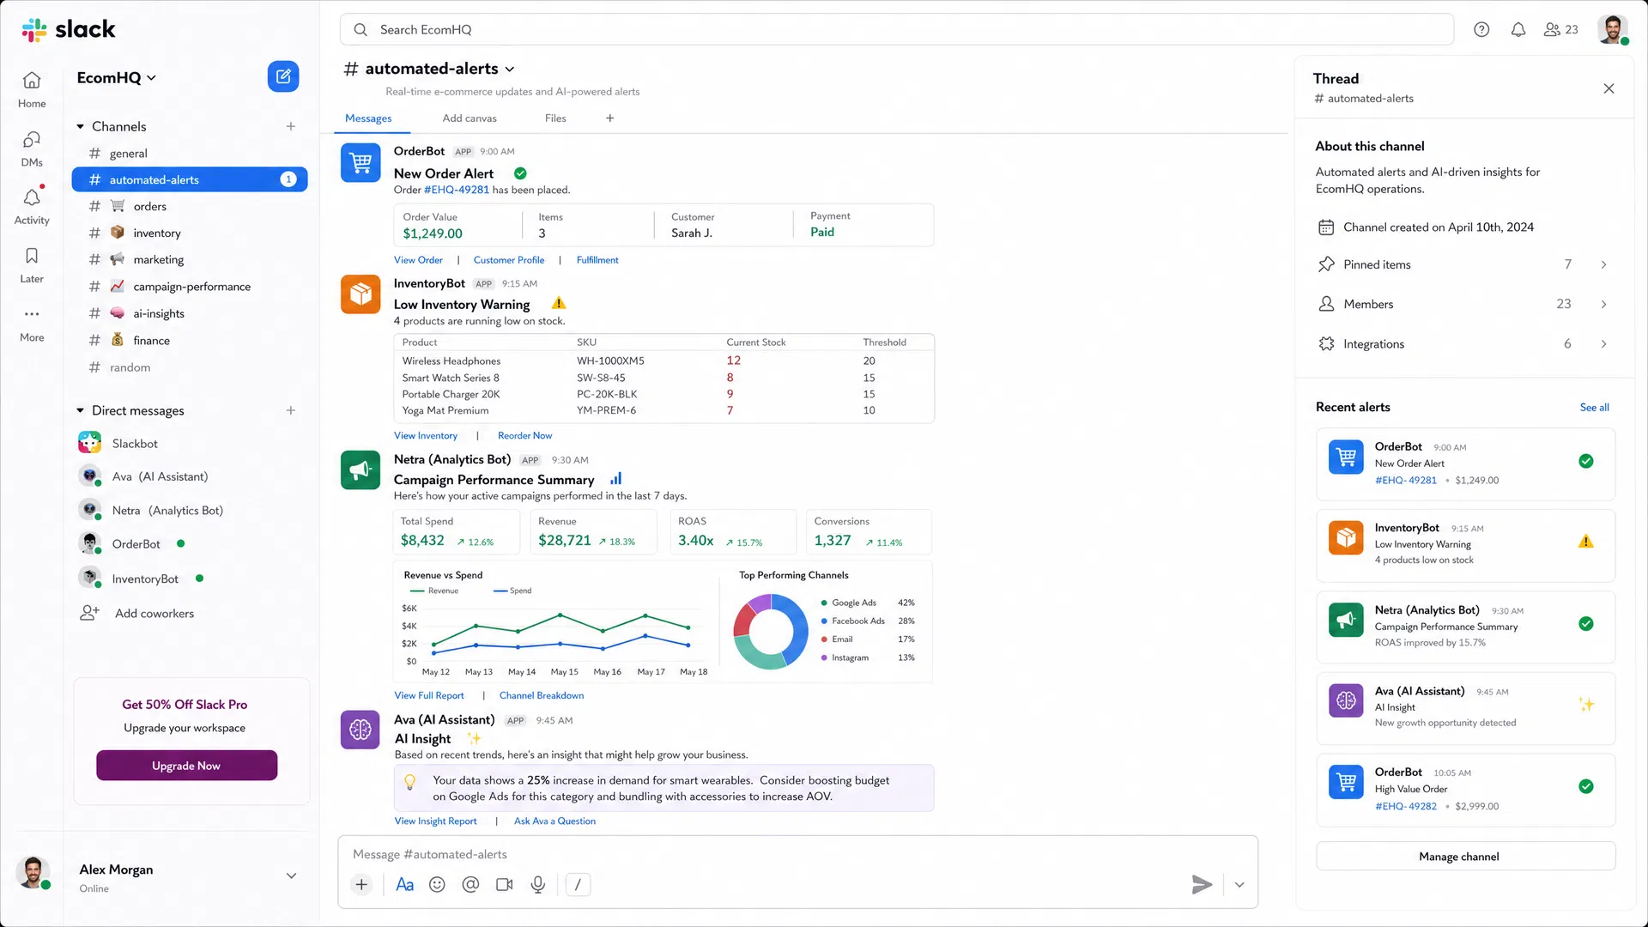Open the profile avatar in top right
Viewport: 1648px width, 927px height.
pyautogui.click(x=1613, y=29)
